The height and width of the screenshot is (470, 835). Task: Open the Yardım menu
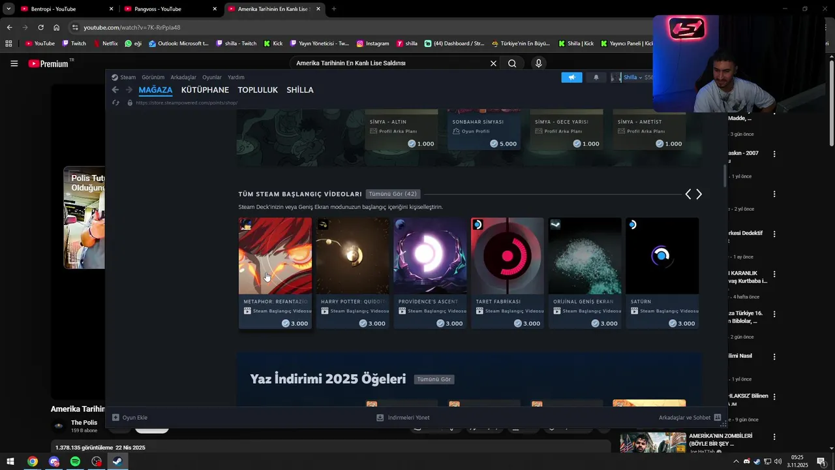[236, 77]
